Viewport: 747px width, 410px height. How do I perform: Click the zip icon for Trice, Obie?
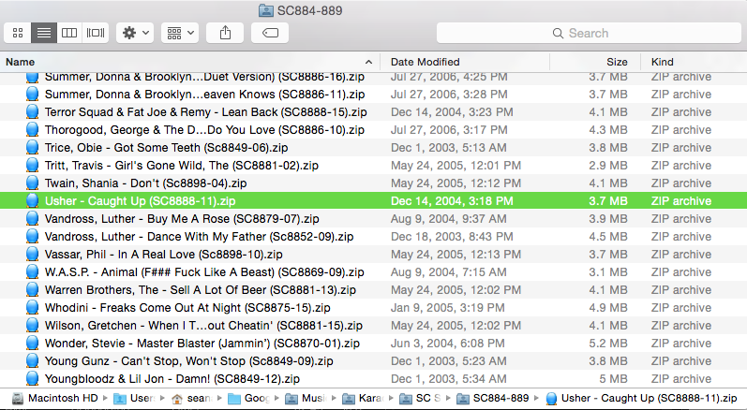tap(32, 148)
